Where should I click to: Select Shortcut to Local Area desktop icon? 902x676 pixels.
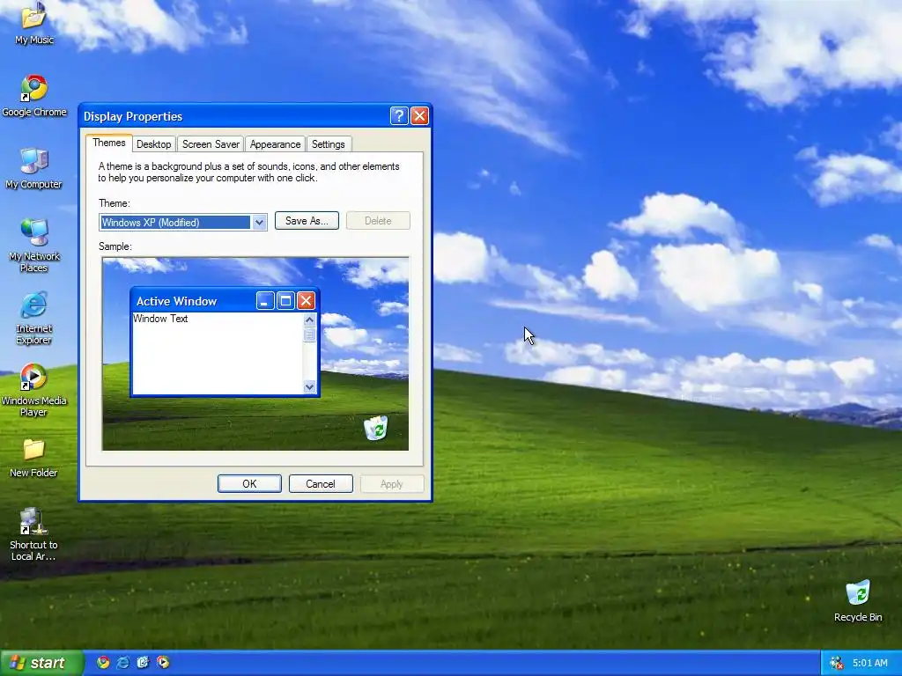click(x=34, y=534)
